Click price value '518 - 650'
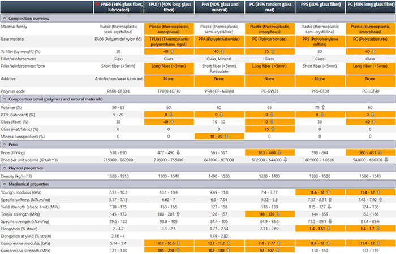 click(x=118, y=153)
